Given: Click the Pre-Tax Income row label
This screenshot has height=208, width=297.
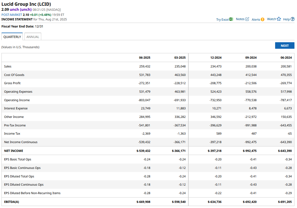Looking at the screenshot, I should 15,125.
